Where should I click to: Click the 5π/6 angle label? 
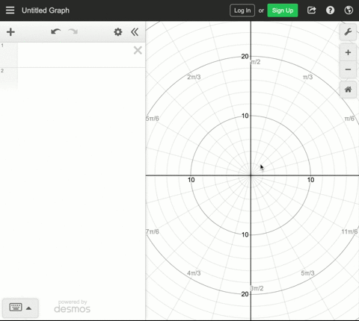(153, 119)
